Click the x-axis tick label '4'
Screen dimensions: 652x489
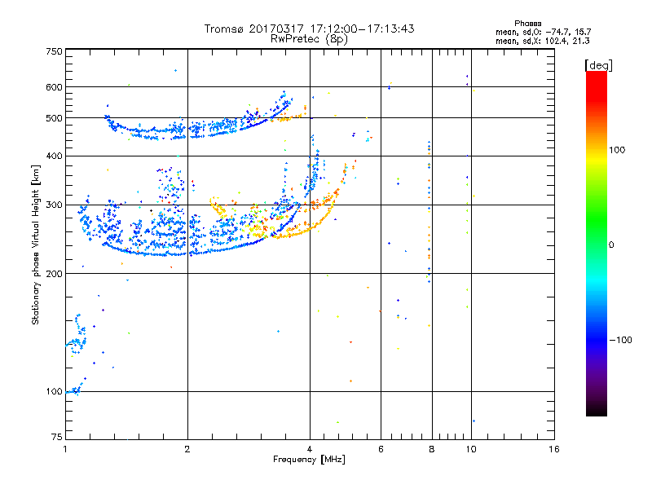[310, 449]
